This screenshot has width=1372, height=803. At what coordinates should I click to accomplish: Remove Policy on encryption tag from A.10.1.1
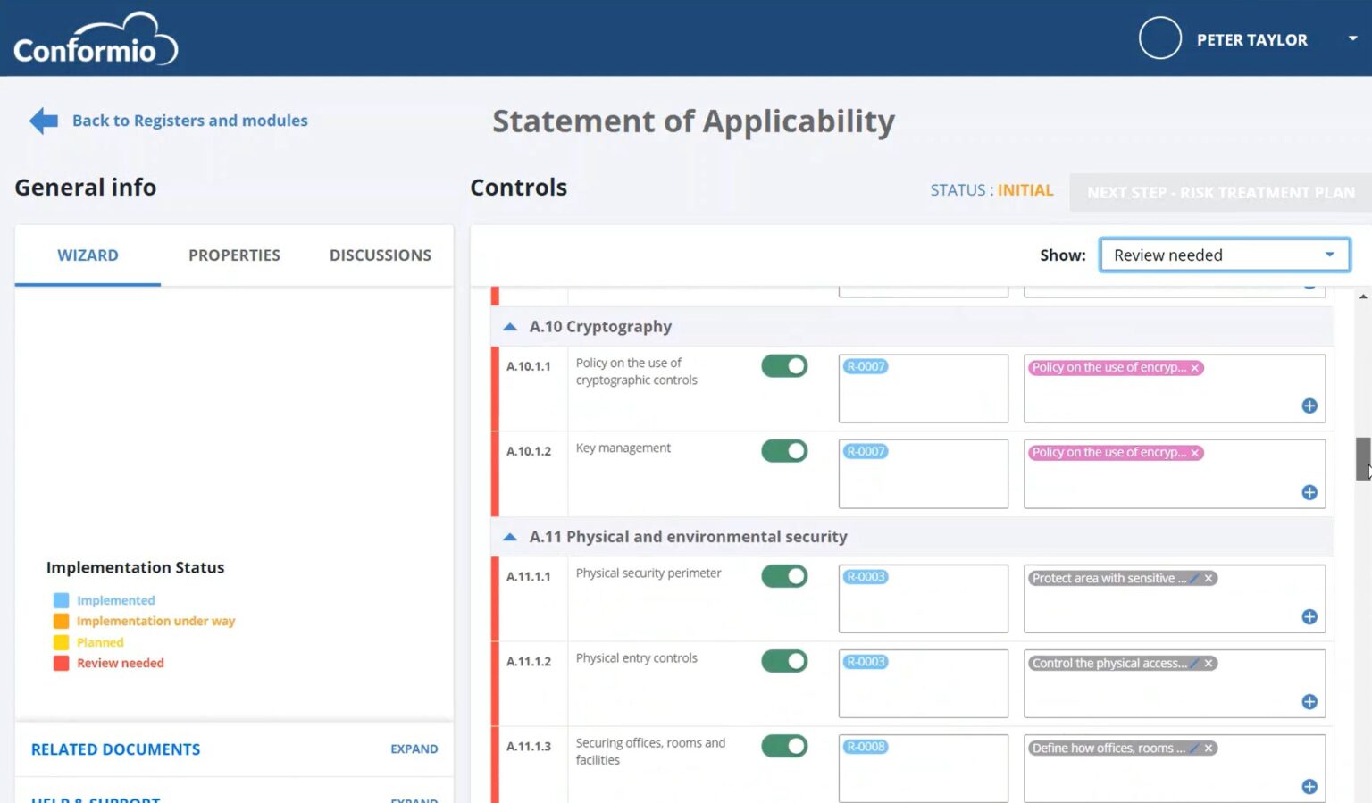(x=1194, y=368)
